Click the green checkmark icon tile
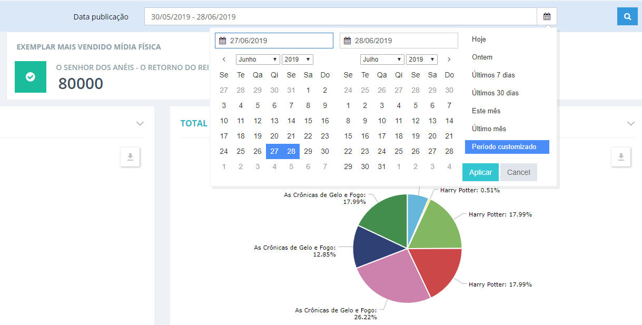 tap(31, 77)
